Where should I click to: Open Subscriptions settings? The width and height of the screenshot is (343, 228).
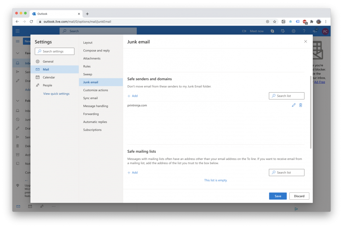[101, 130]
